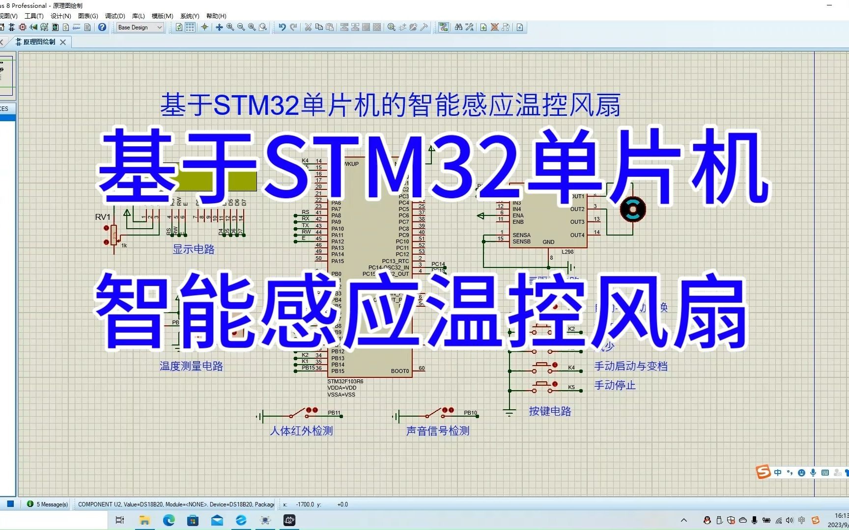Click the Zoom In magnifier icon
Viewport: 849px width, 530px height.
(230, 27)
